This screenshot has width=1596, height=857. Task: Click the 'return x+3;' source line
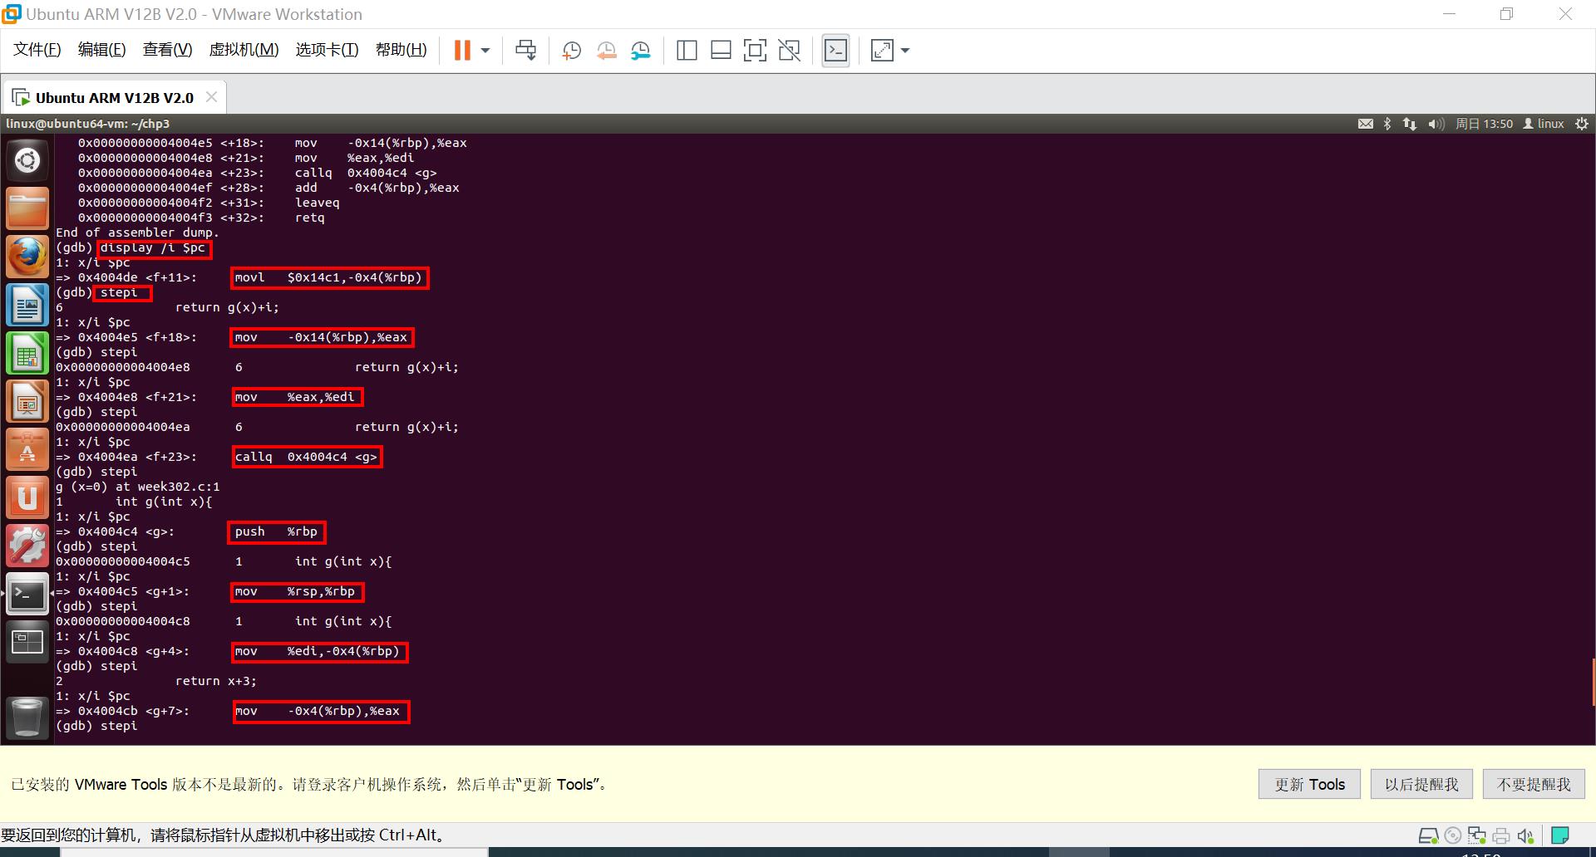(216, 681)
